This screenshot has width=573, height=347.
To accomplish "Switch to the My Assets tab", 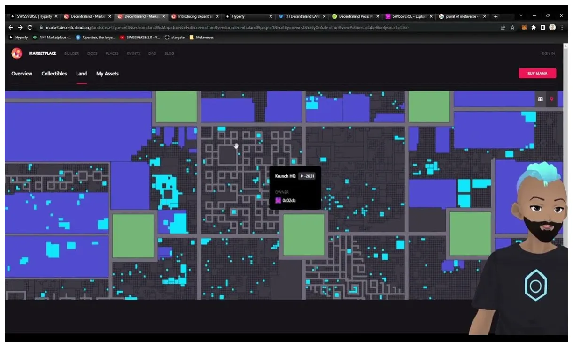I will tap(107, 74).
